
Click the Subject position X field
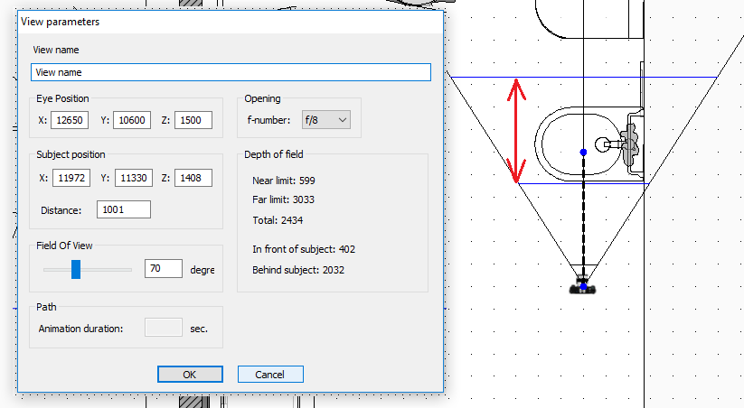pos(71,178)
